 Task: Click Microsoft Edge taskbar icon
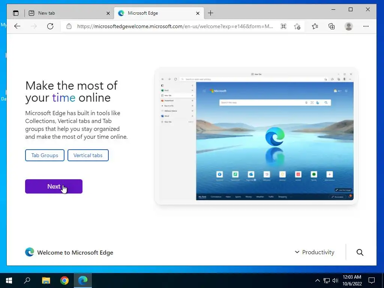pyautogui.click(x=83, y=280)
